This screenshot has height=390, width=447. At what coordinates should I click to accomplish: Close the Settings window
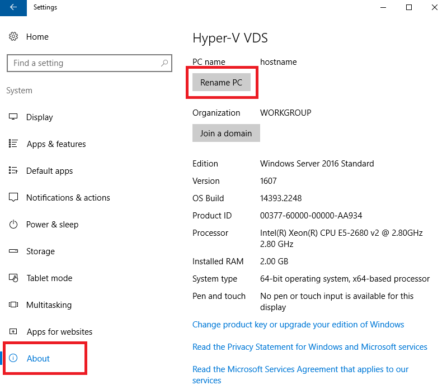(x=435, y=7)
